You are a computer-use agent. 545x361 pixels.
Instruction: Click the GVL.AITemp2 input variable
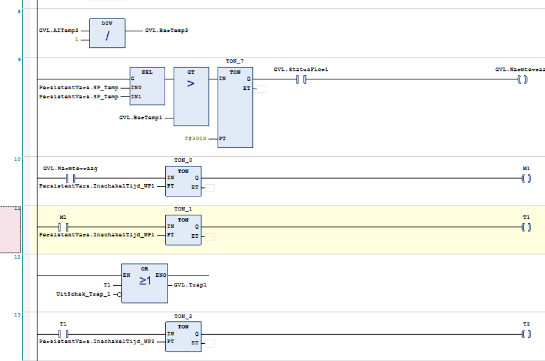[x=59, y=31]
